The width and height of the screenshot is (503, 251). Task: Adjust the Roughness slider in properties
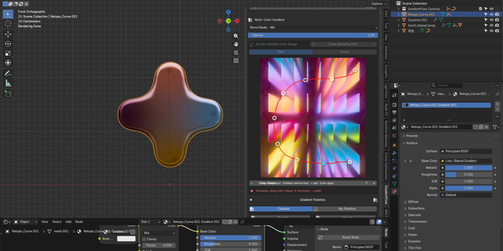pos(468,174)
